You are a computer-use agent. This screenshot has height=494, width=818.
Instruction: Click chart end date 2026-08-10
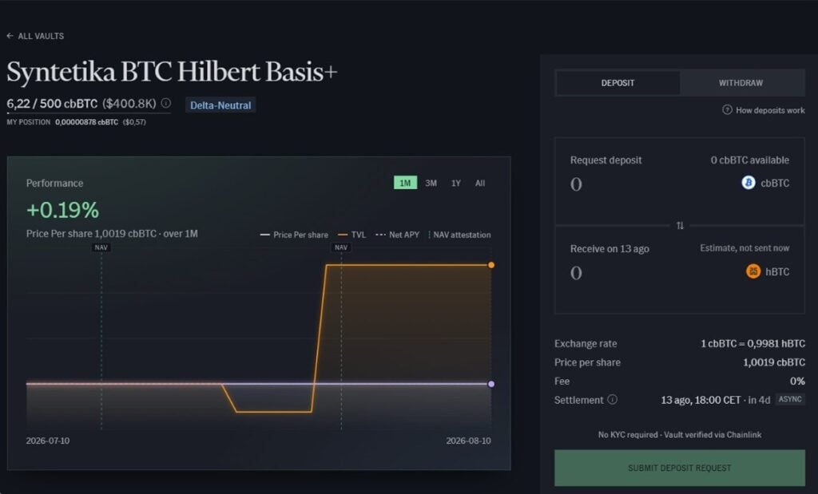pyautogui.click(x=468, y=441)
